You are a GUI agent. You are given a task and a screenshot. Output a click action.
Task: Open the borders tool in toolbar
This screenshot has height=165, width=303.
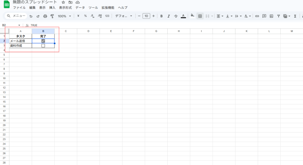[x=200, y=16]
